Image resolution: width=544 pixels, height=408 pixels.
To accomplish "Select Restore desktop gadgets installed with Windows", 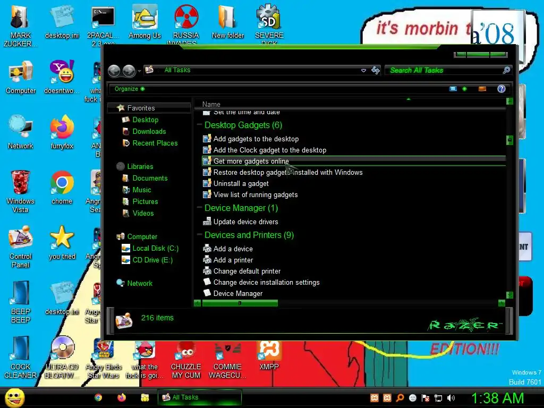I will click(287, 173).
